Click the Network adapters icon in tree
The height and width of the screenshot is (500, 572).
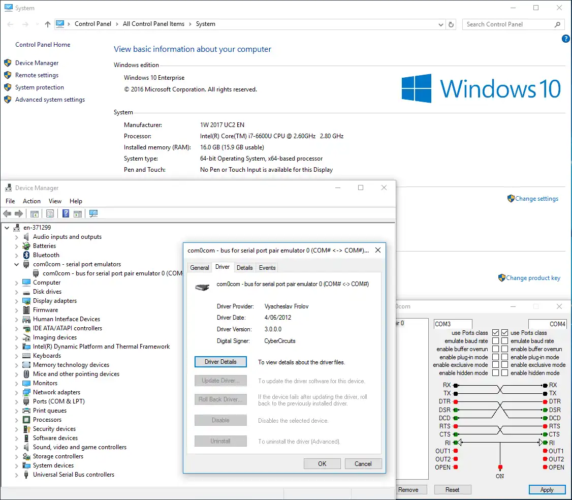point(26,392)
